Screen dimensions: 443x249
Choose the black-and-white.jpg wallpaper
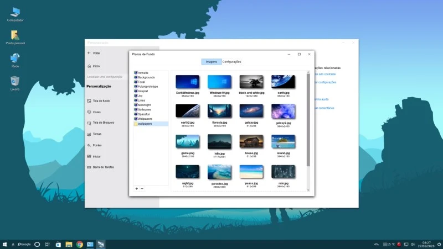(251, 86)
